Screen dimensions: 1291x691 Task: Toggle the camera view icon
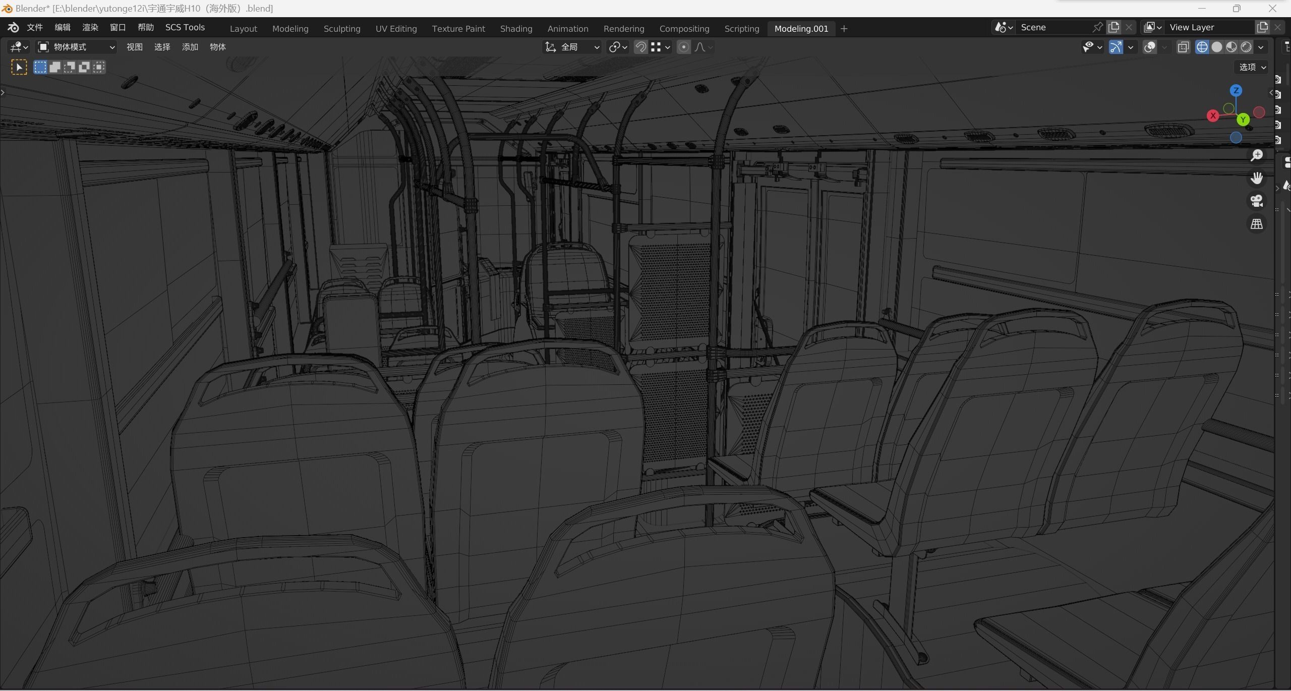click(1256, 201)
